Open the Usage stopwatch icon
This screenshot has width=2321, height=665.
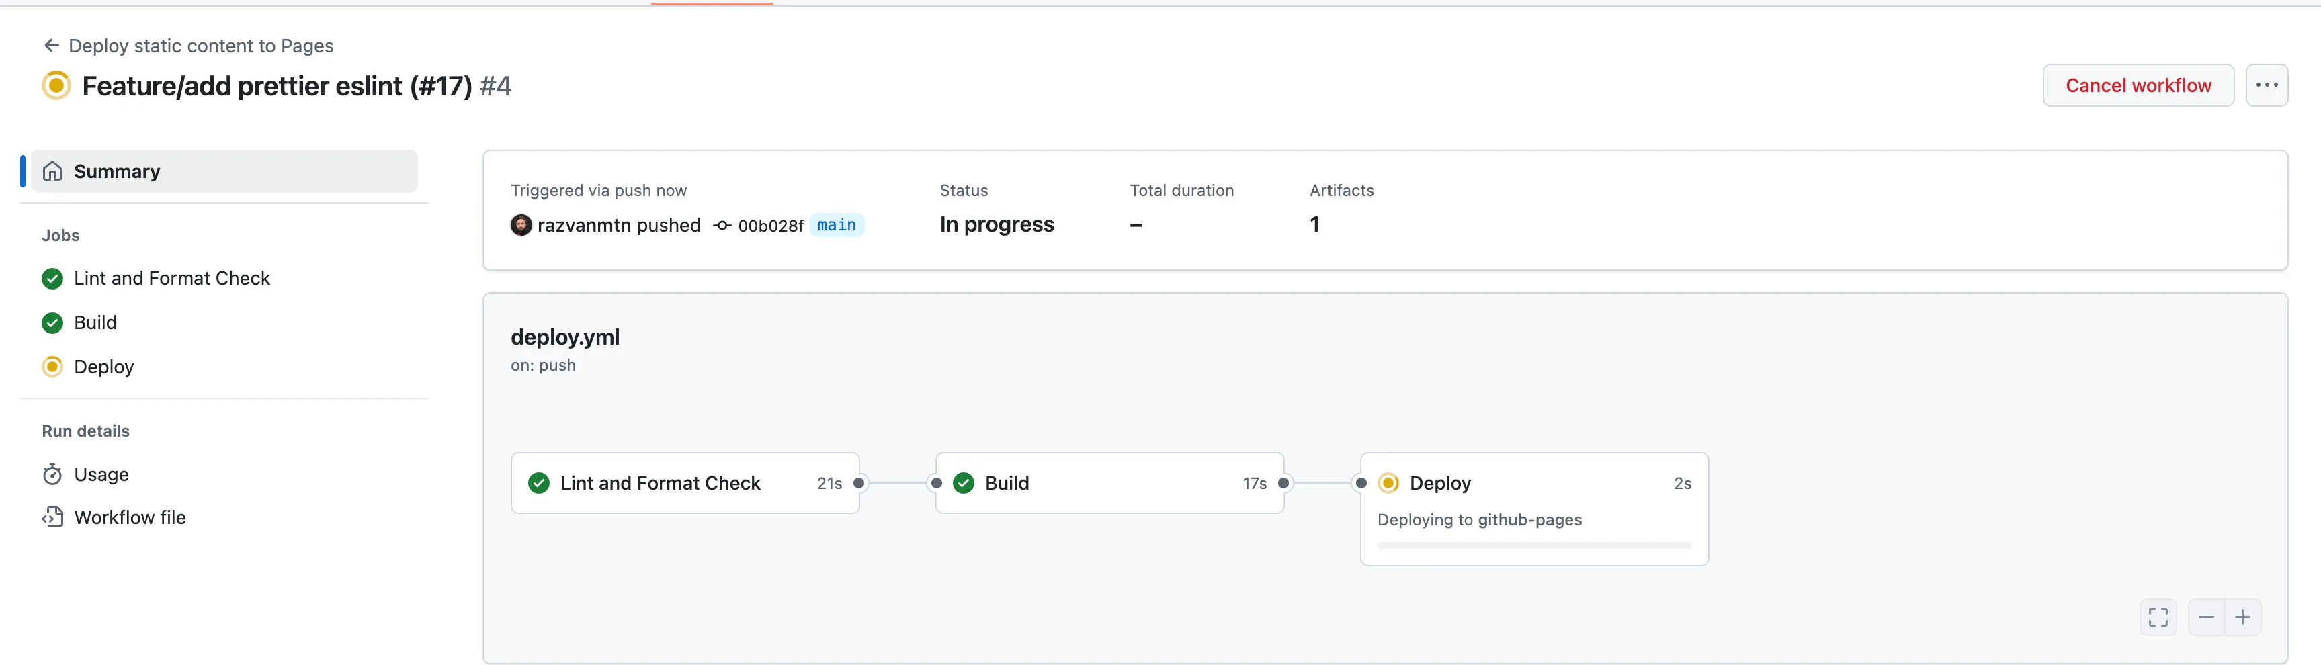coord(52,475)
